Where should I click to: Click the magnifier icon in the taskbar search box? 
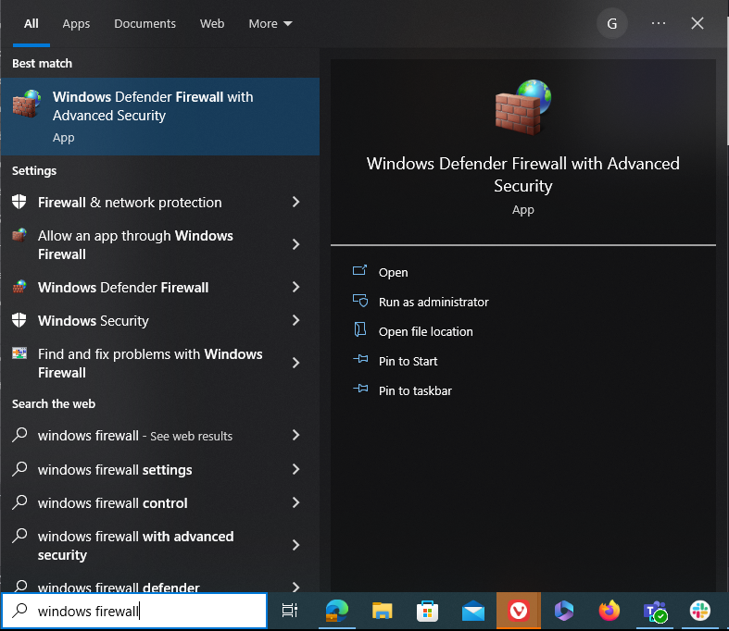tap(19, 610)
